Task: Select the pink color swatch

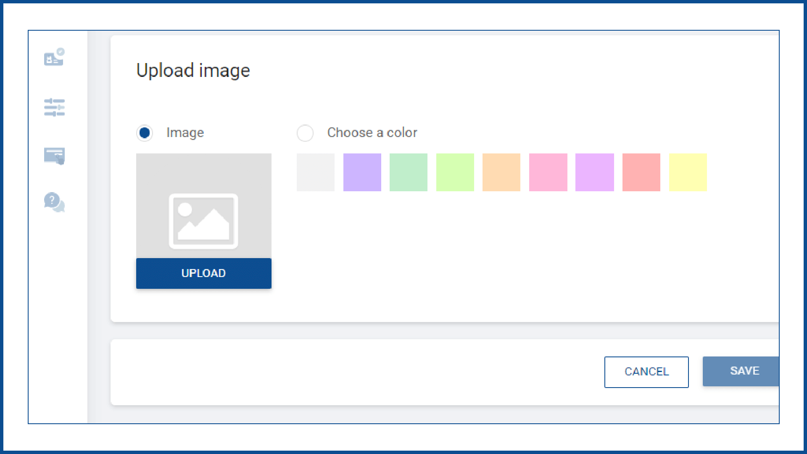Action: point(548,172)
